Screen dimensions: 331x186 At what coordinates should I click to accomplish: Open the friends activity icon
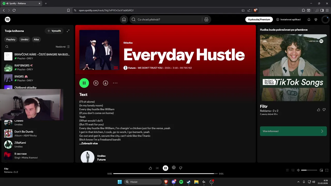316,19
